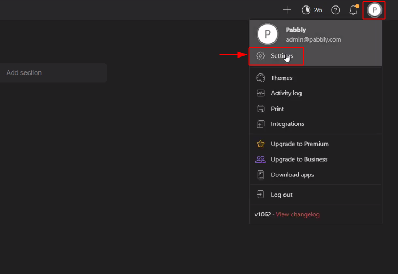Click the v1062 version label
398x274 pixels.
pos(263,214)
